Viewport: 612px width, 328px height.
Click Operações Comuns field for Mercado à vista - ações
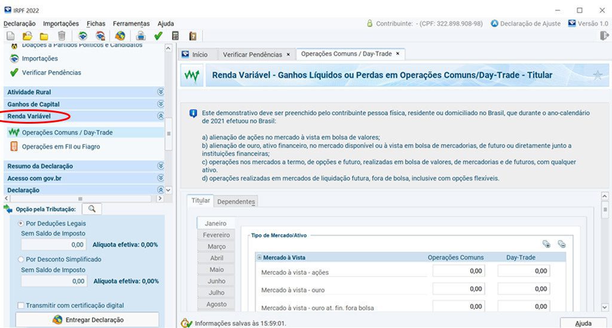[x=458, y=271]
